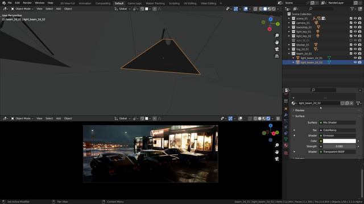Uncheck exclude checkbox for camera_01 collection
The height and width of the screenshot is (204, 364).
[x=351, y=23]
